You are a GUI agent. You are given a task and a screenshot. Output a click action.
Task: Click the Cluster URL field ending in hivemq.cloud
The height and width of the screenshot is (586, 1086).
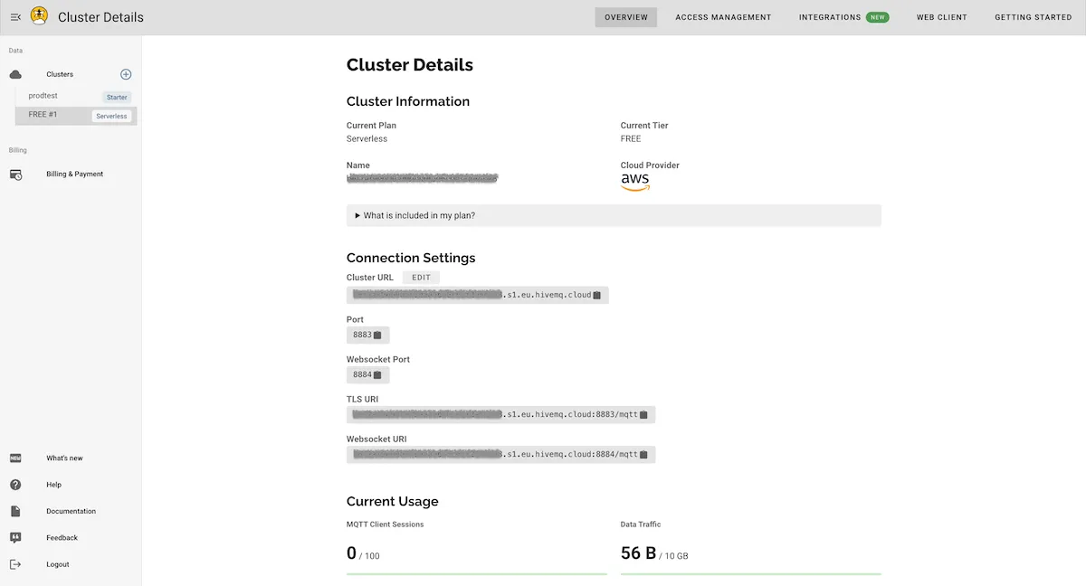[478, 295]
